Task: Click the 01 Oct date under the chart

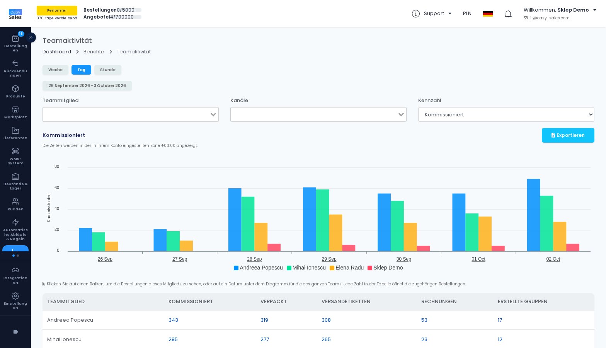Action: [478, 259]
